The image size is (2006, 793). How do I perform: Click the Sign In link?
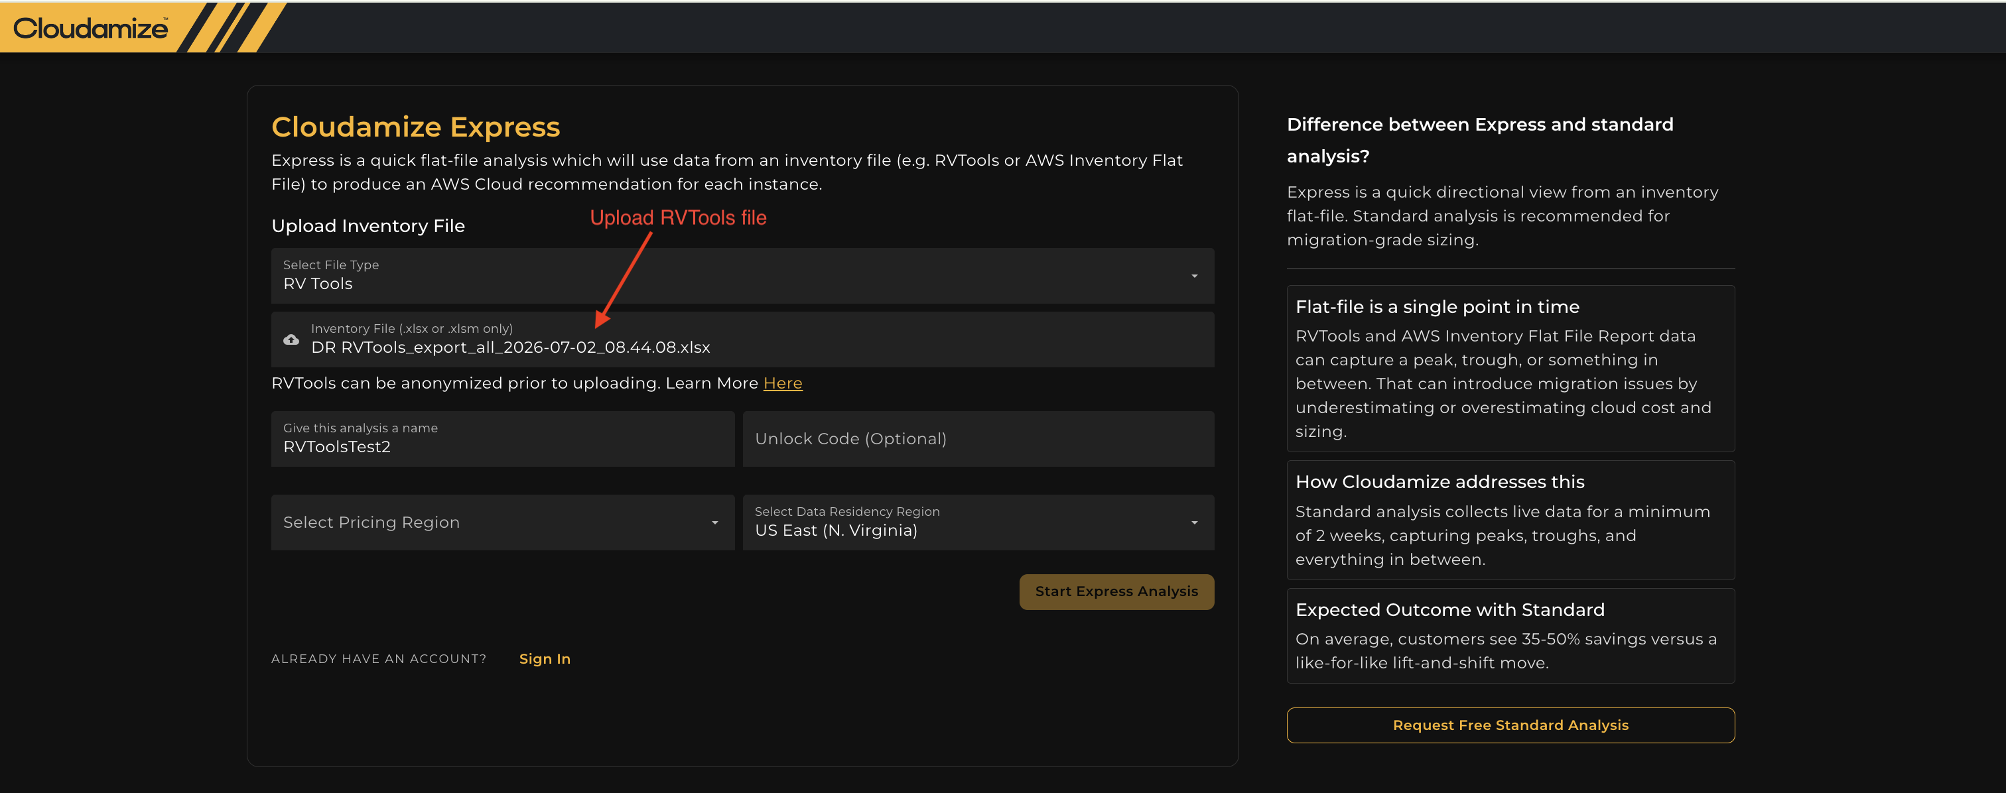545,659
